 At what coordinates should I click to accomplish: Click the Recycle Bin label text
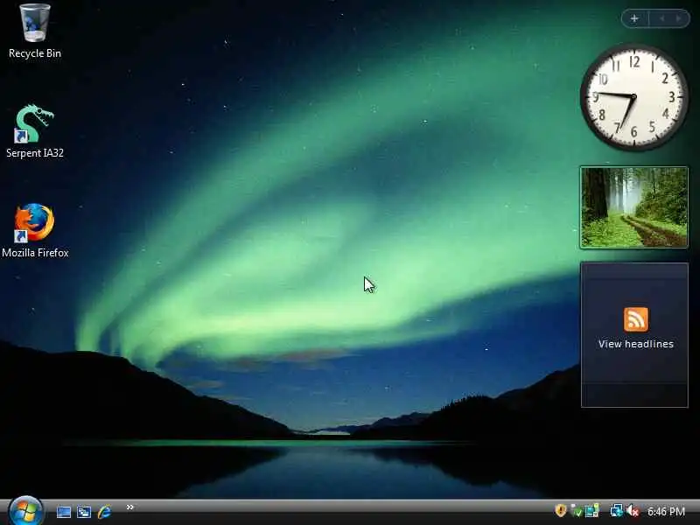tap(35, 53)
